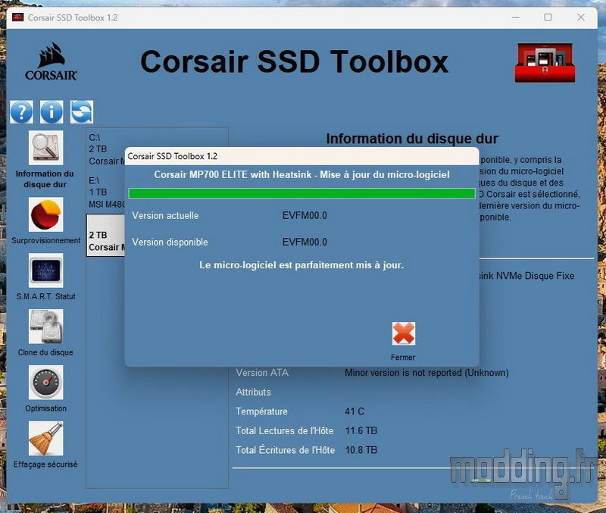Click the Total Lectures value 11.6 TB

coord(361,430)
